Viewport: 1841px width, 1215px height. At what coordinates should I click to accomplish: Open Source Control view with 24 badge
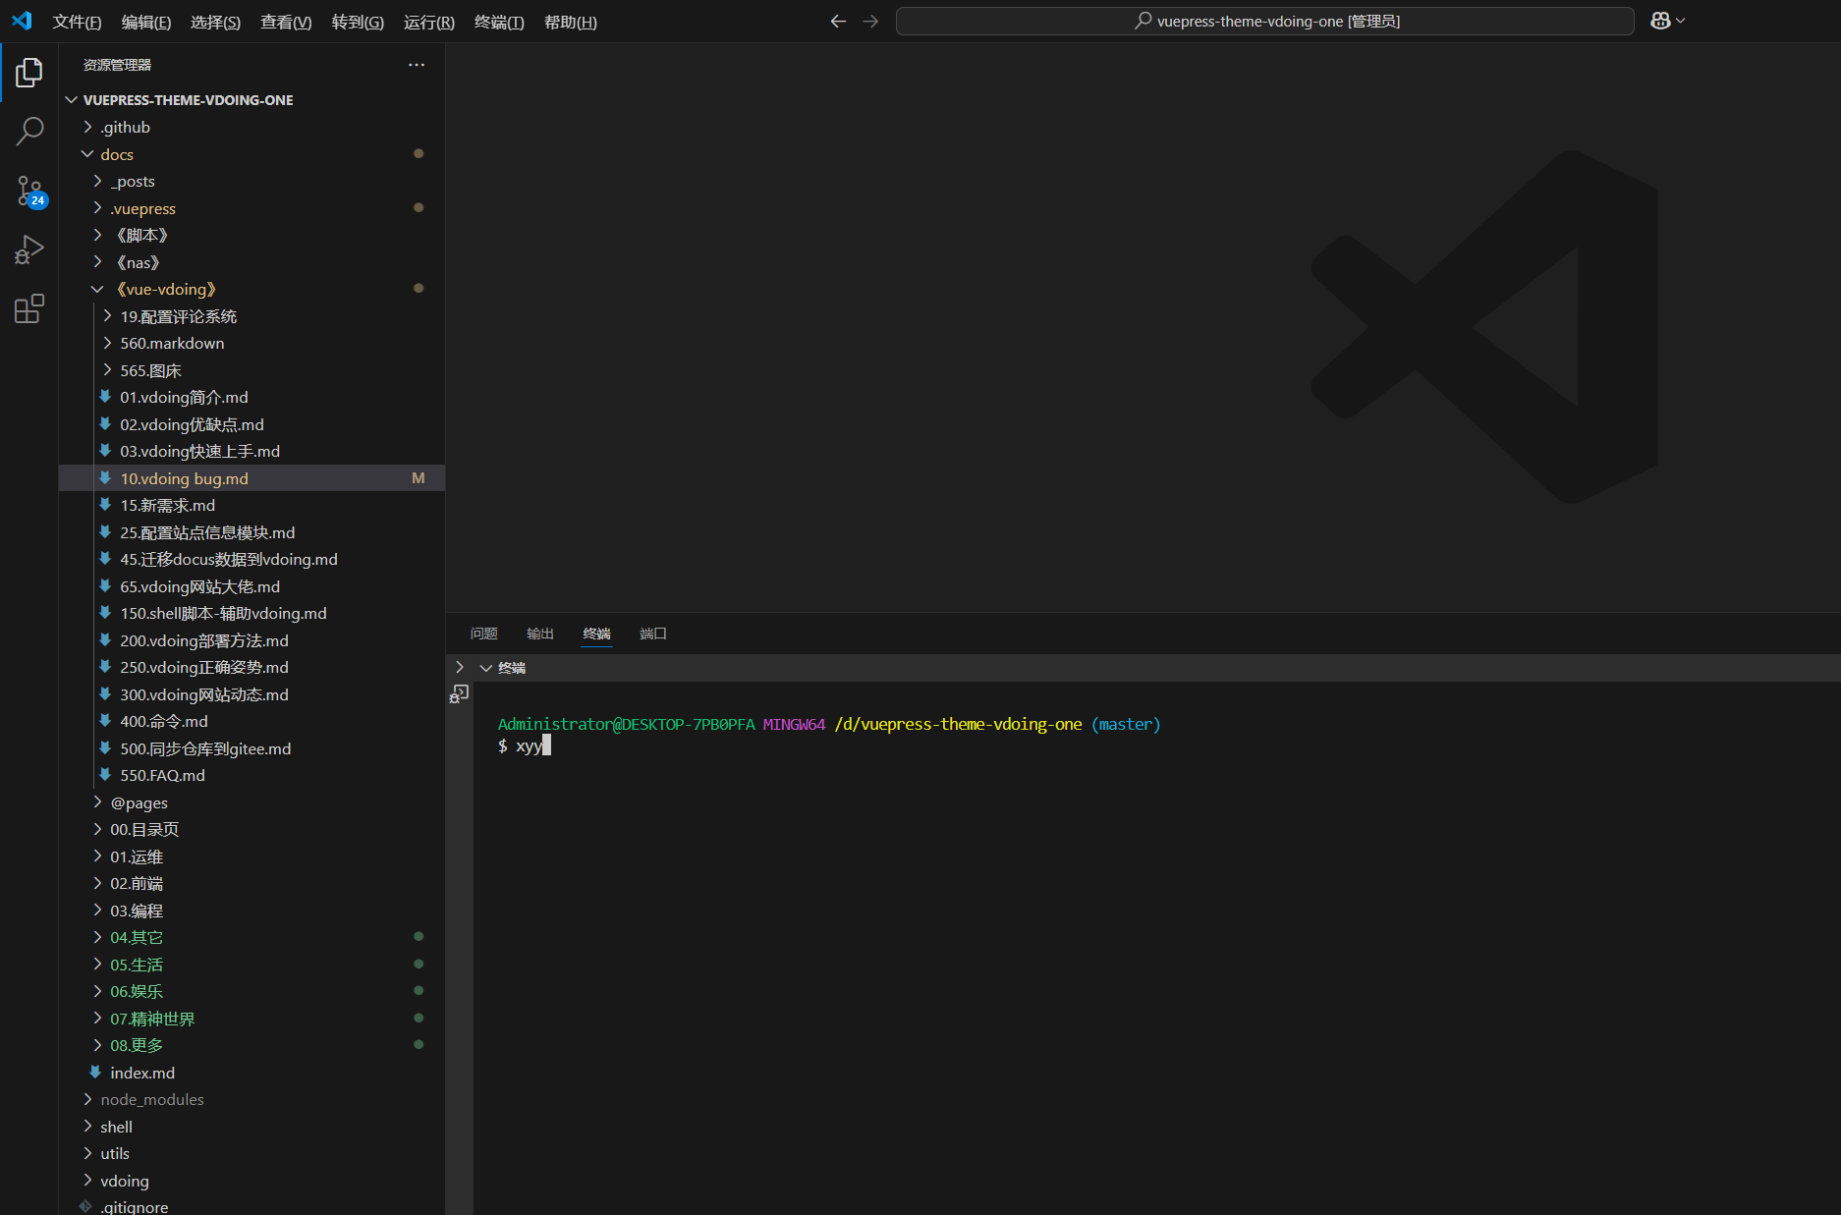coord(29,191)
